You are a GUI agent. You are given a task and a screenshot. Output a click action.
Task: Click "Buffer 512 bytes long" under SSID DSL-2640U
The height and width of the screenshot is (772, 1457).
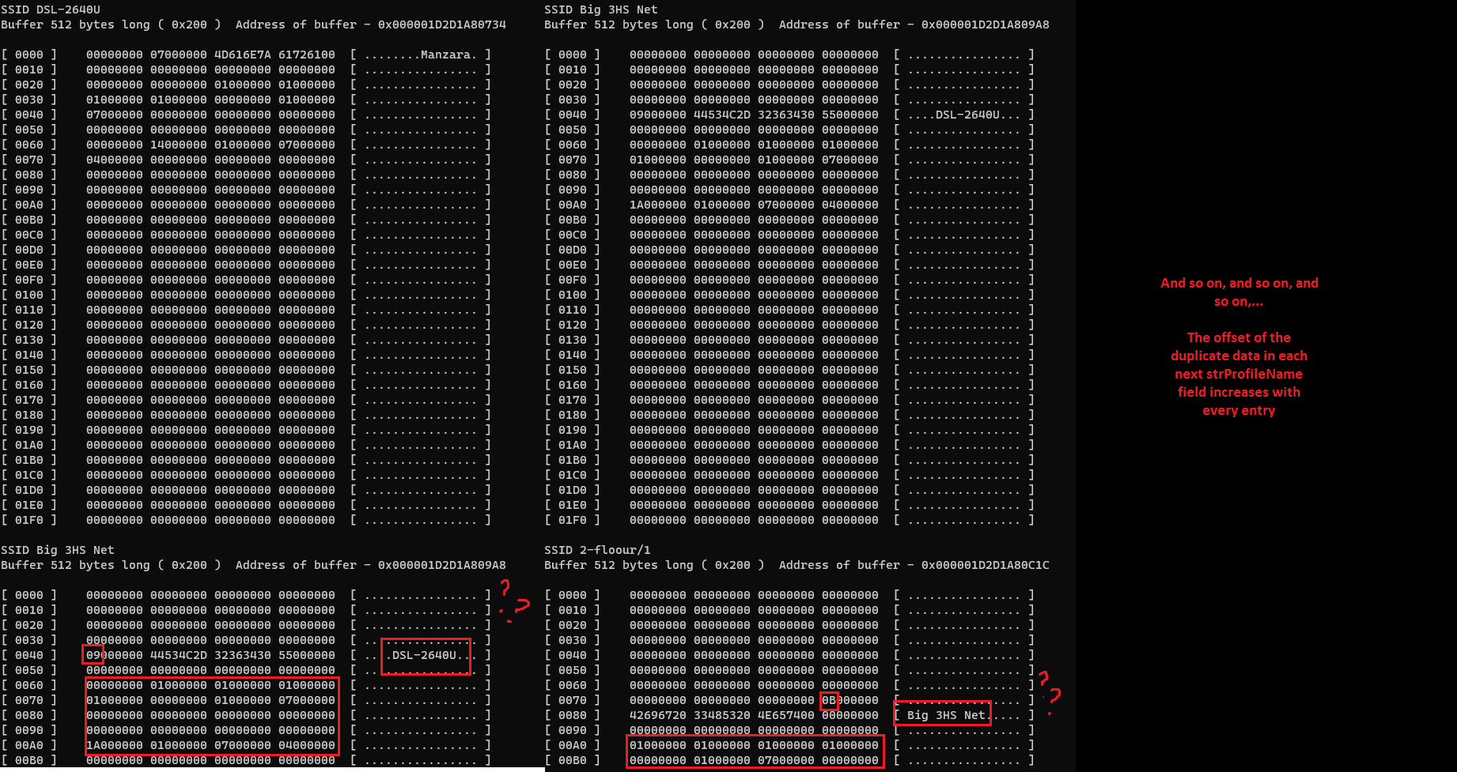point(75,24)
